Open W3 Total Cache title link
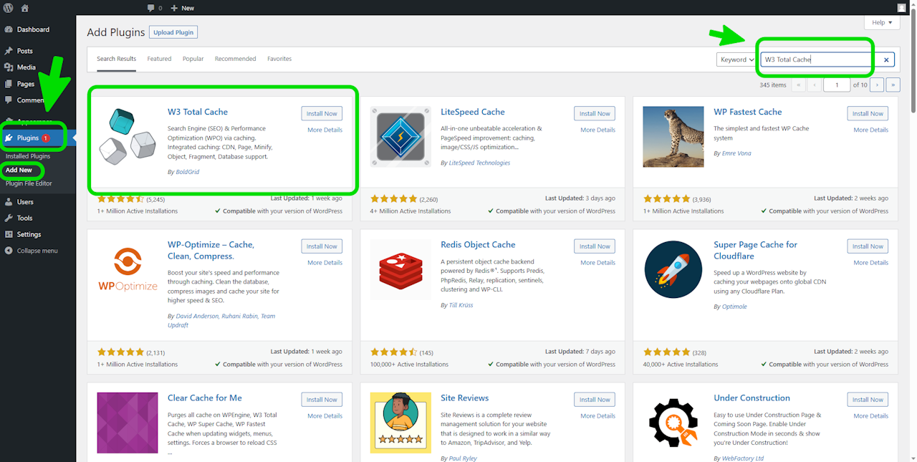917x462 pixels. click(198, 112)
